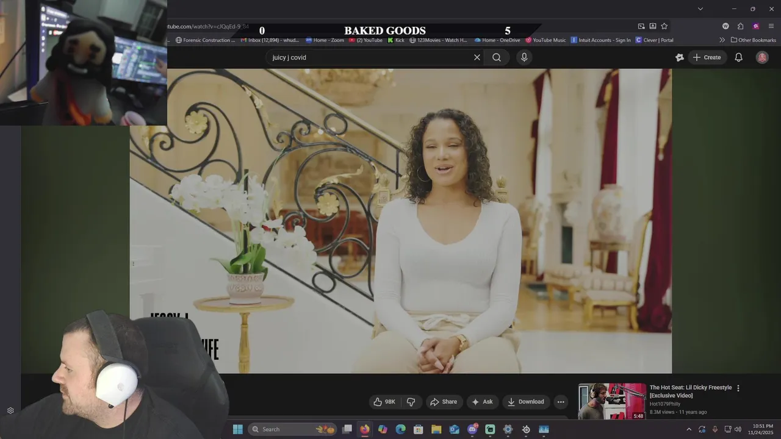Download the video using Download button
Screen dimensions: 781x439
coord(525,402)
